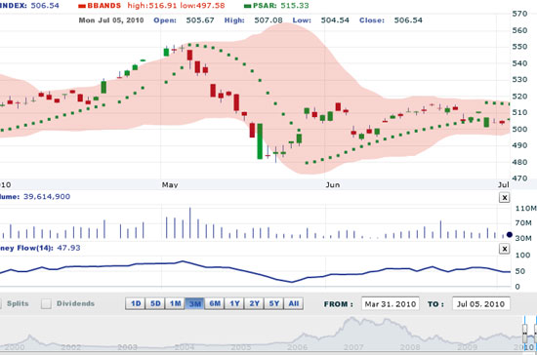Click the blue dot on the volume chart
This screenshot has height=355, width=537.
point(510,235)
